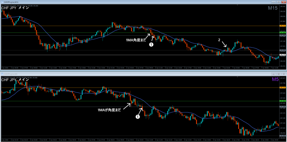This screenshot has height=142, width=287.
Task: Click the M15 chart window icon
Action: (2, 2)
